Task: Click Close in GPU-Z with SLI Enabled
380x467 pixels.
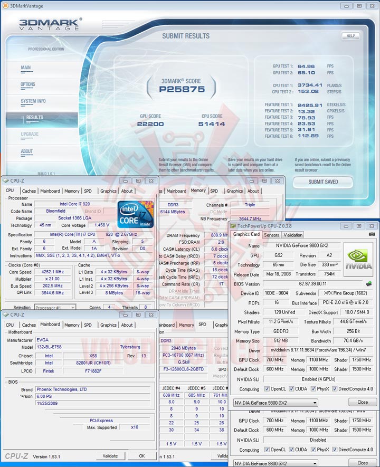Action: (363, 402)
